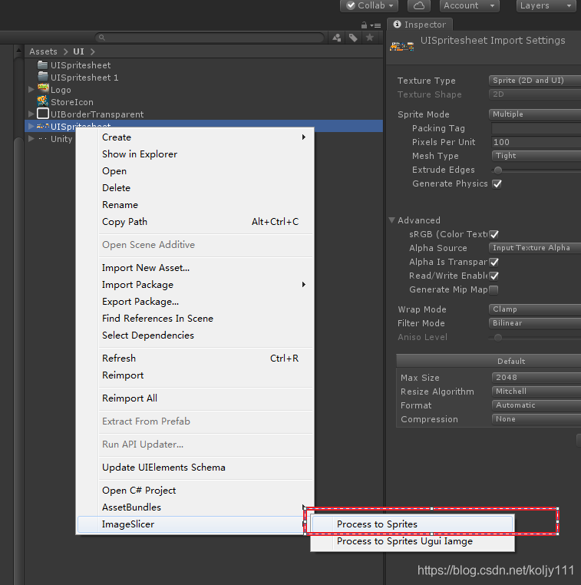Open Texture Type dropdown
The image size is (581, 585).
tap(535, 81)
